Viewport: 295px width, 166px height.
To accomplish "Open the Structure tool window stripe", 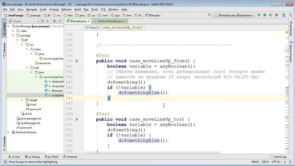I will point(4,50).
